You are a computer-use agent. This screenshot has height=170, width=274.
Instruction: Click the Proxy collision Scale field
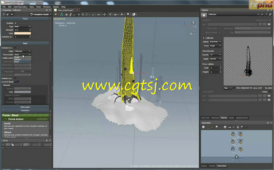click(x=215, y=68)
